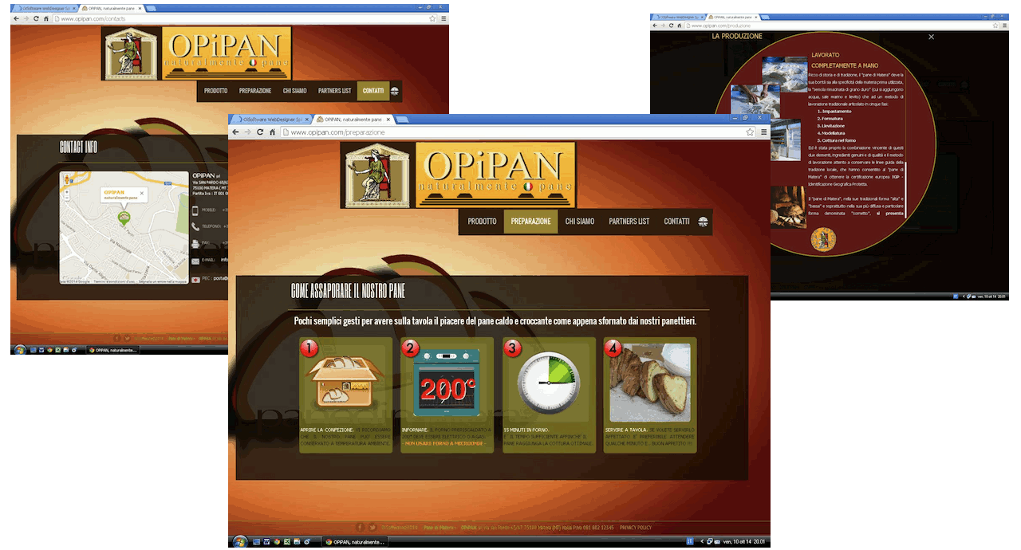Click the telephone icon in Contact Info
This screenshot has width=1021, height=550.
[x=195, y=226]
